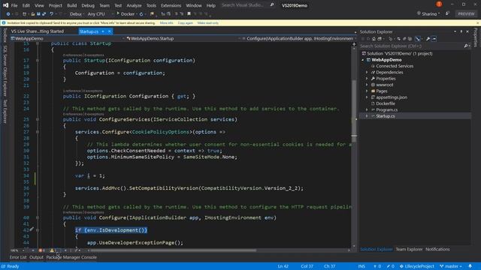This screenshot has width=481, height=270.
Task: Collapse the Startup constructor outline at line 17
Action: pos(38,60)
